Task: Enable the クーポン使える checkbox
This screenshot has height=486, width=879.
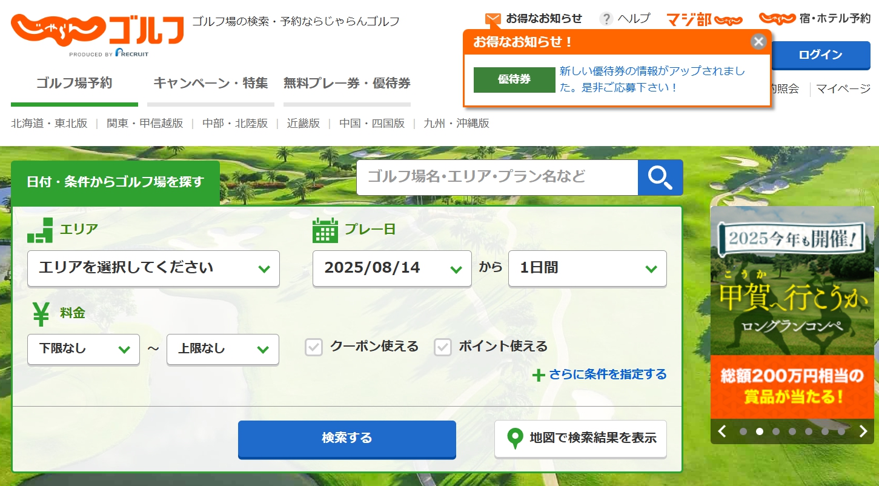Action: pos(314,347)
